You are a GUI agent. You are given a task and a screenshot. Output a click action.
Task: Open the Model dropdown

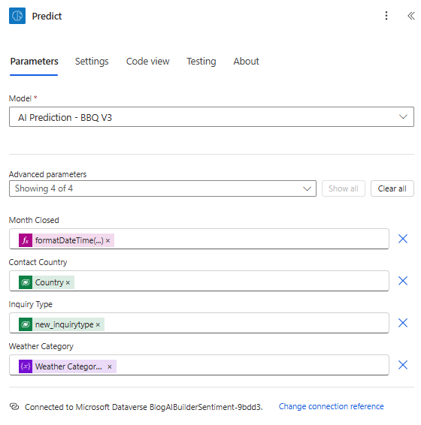[x=211, y=117]
